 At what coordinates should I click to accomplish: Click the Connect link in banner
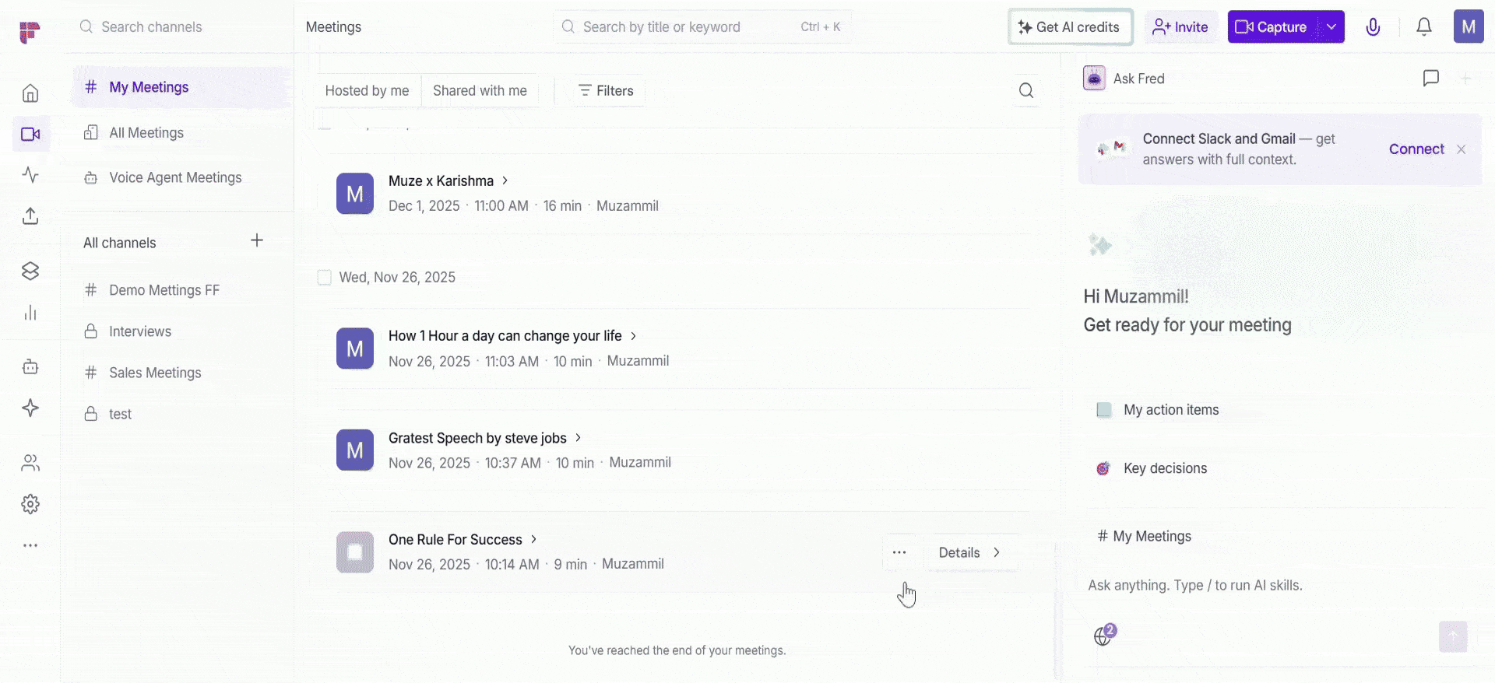coord(1416,149)
